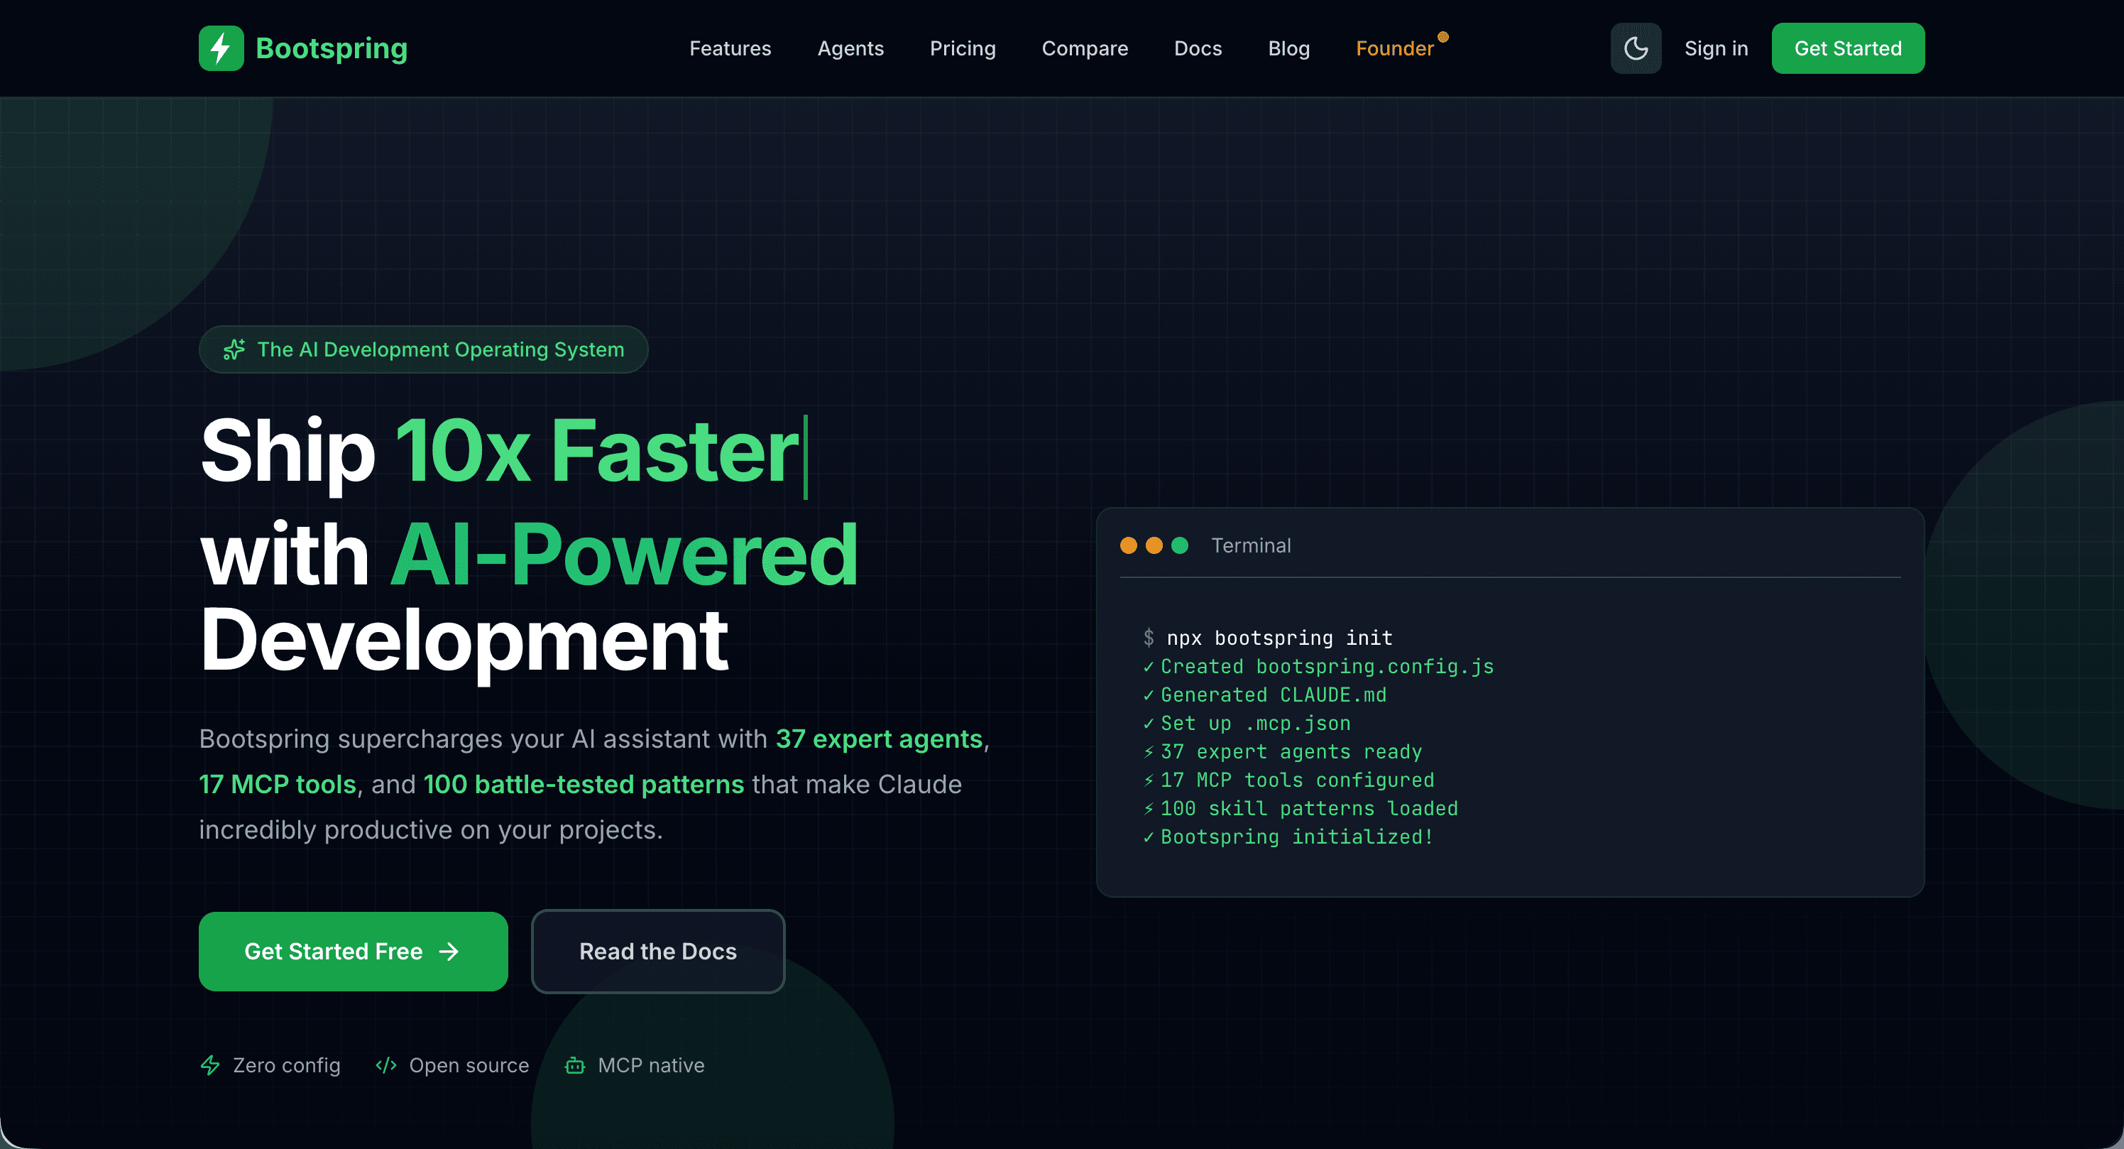This screenshot has height=1149, width=2124.
Task: Click the yellow dot on the Terminal window
Action: click(1153, 545)
